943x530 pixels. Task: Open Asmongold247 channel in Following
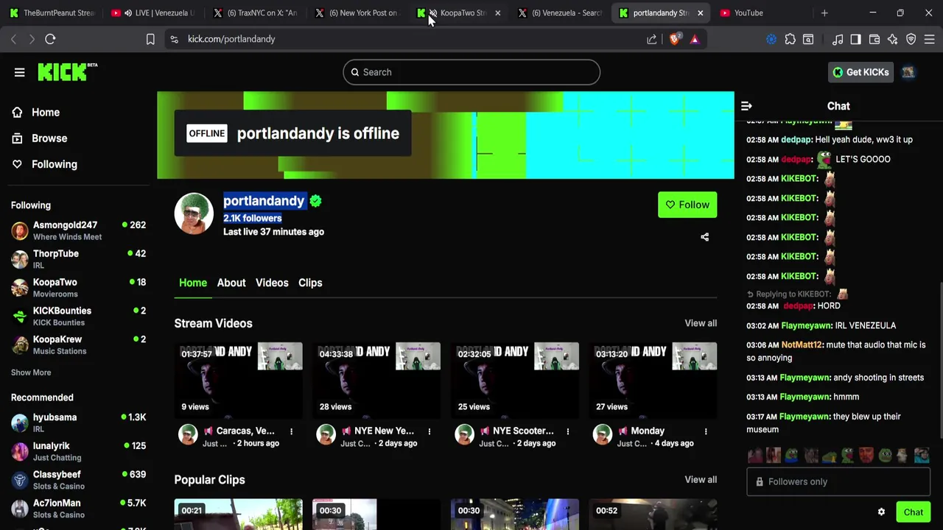[x=78, y=230]
